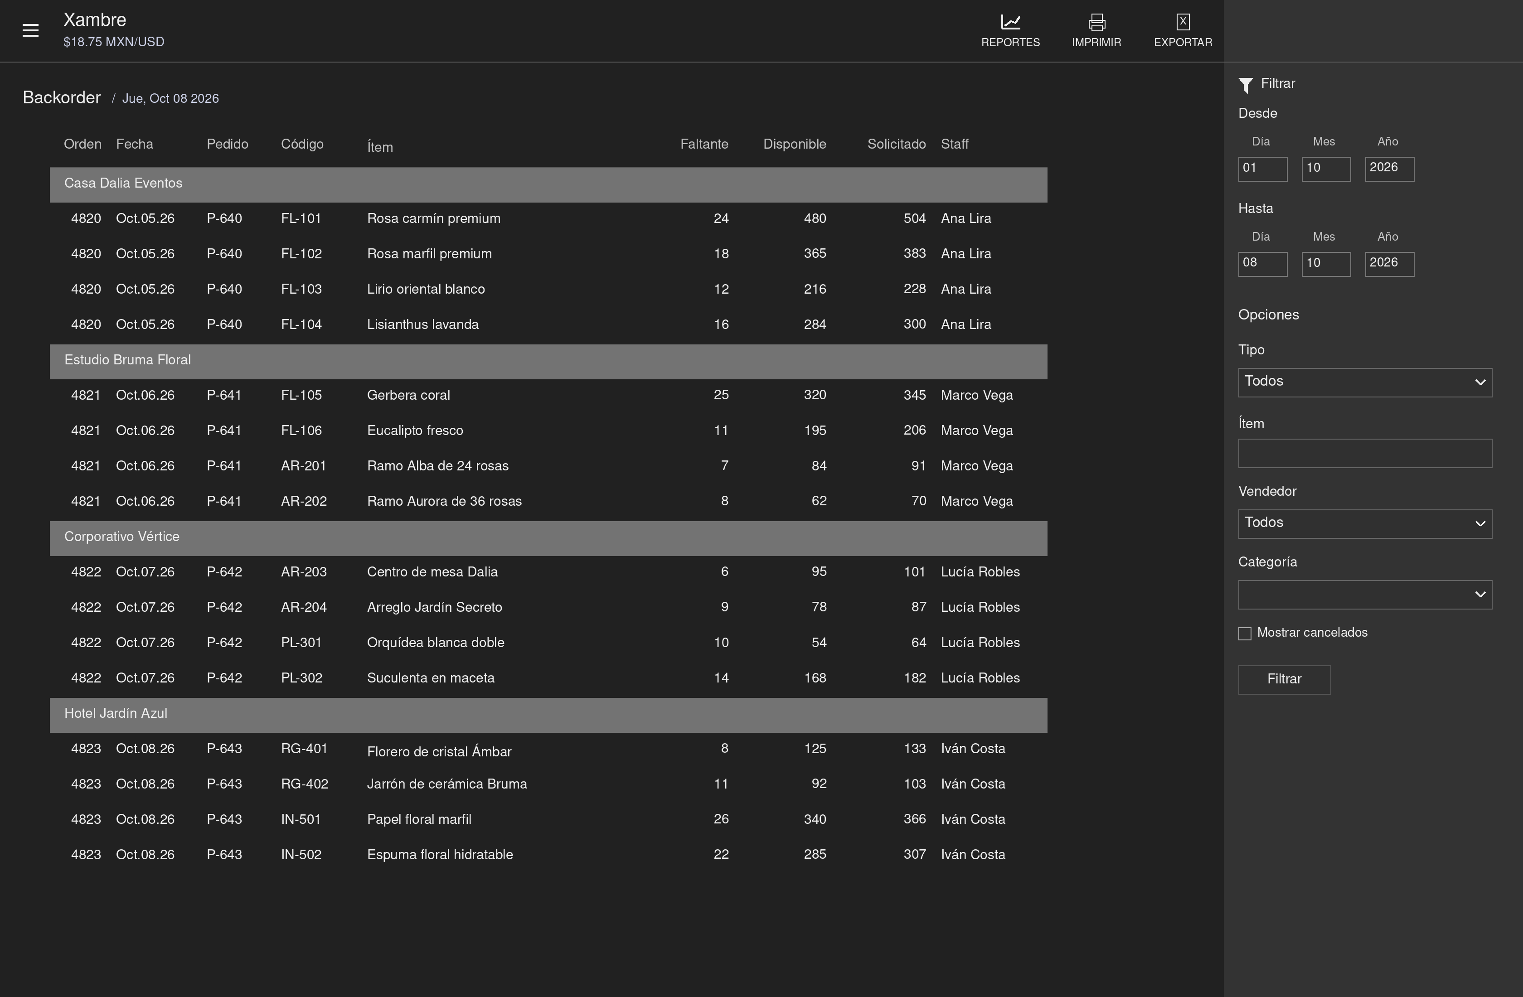Select the Estudio Bruma Floral group row

pos(548,362)
